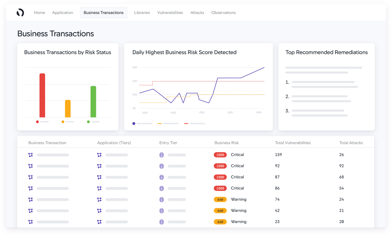Open the Libraries tab
The width and height of the screenshot is (392, 235).
click(142, 12)
